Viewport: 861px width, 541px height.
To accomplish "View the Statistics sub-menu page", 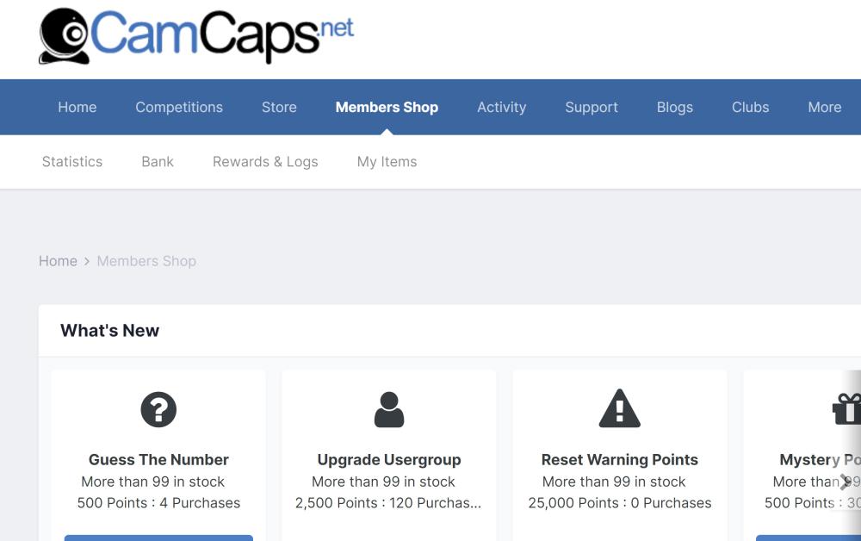I will pyautogui.click(x=72, y=162).
